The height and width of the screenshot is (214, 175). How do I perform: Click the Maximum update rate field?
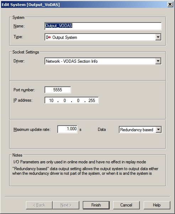pos(67,129)
